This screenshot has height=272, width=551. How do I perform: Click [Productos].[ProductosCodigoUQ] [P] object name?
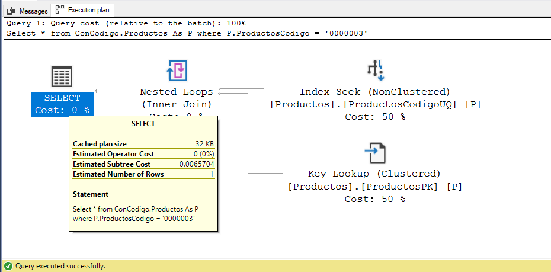pyautogui.click(x=375, y=104)
